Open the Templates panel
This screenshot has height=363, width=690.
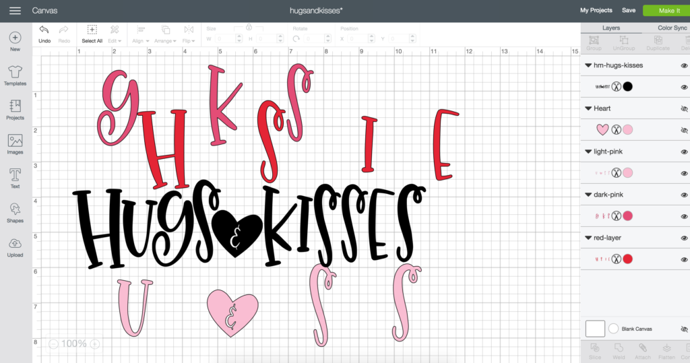coord(15,73)
